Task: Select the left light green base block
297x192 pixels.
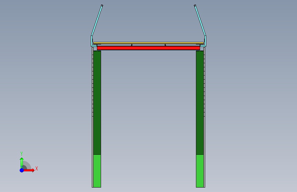Action: tap(97, 171)
